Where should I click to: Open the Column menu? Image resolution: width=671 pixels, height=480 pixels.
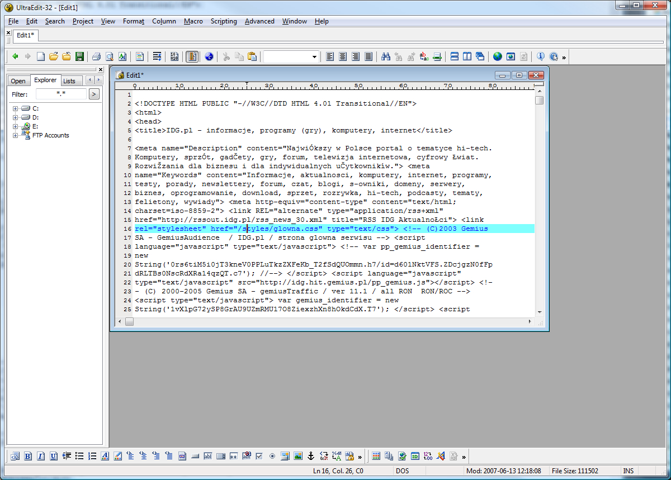164,21
